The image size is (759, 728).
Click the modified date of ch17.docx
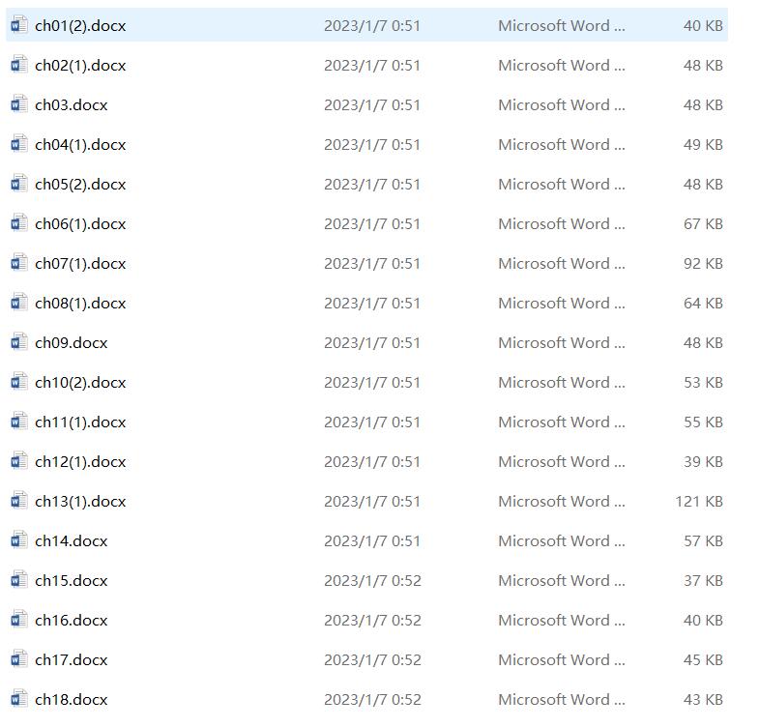tap(372, 660)
